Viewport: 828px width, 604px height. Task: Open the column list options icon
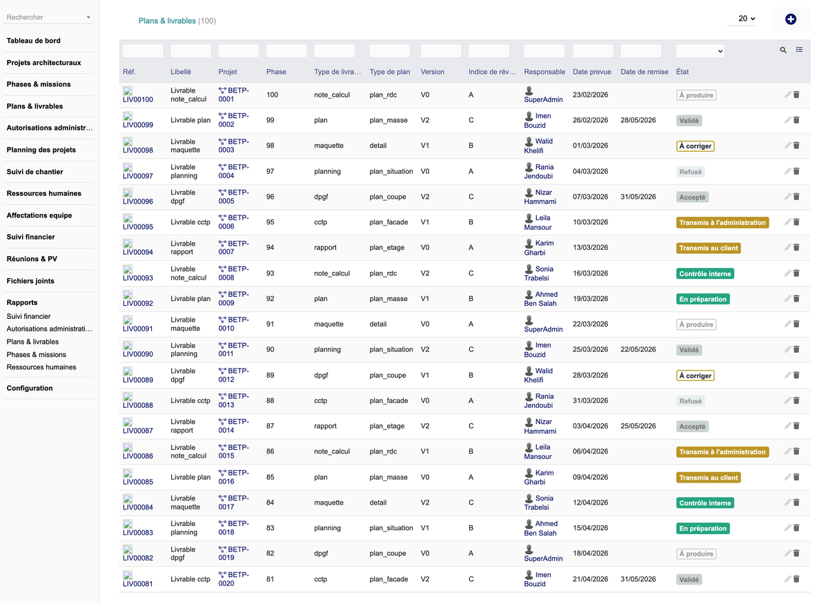click(799, 50)
